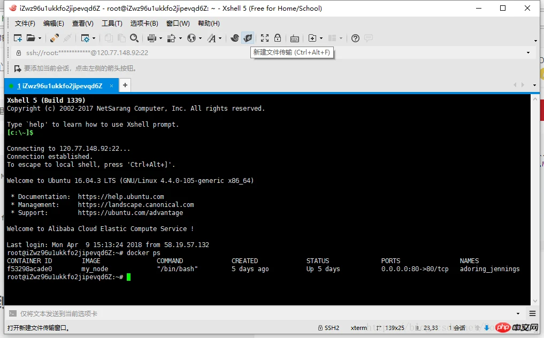Viewport: 544px width, 338px height.
Task: Click the globe Encoding icon
Action: click(191, 38)
